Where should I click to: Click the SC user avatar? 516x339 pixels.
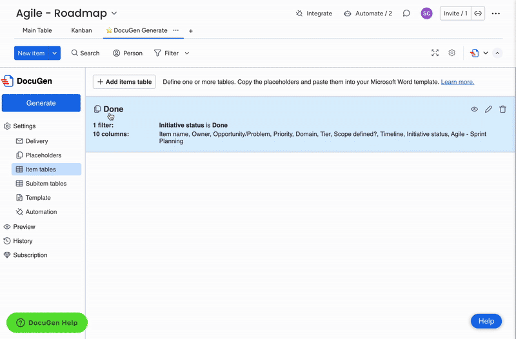426,14
